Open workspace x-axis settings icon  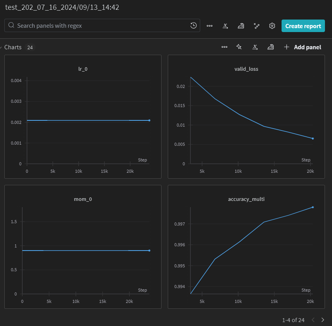click(x=225, y=26)
